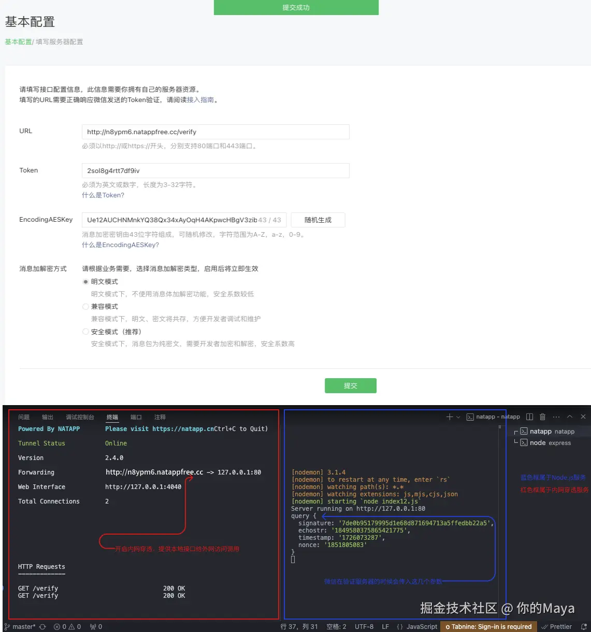Select the natapp terminal in the terminal list
Image resolution: width=591 pixels, height=632 pixels.
point(552,432)
